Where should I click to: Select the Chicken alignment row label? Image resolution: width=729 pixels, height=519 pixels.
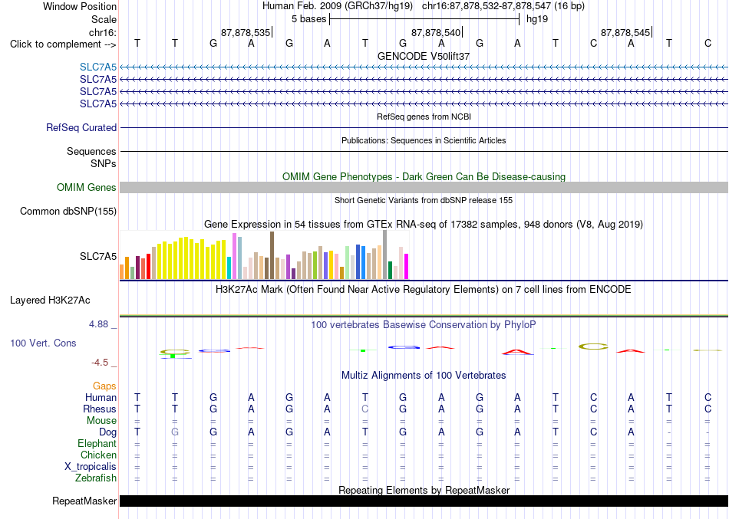[98, 455]
